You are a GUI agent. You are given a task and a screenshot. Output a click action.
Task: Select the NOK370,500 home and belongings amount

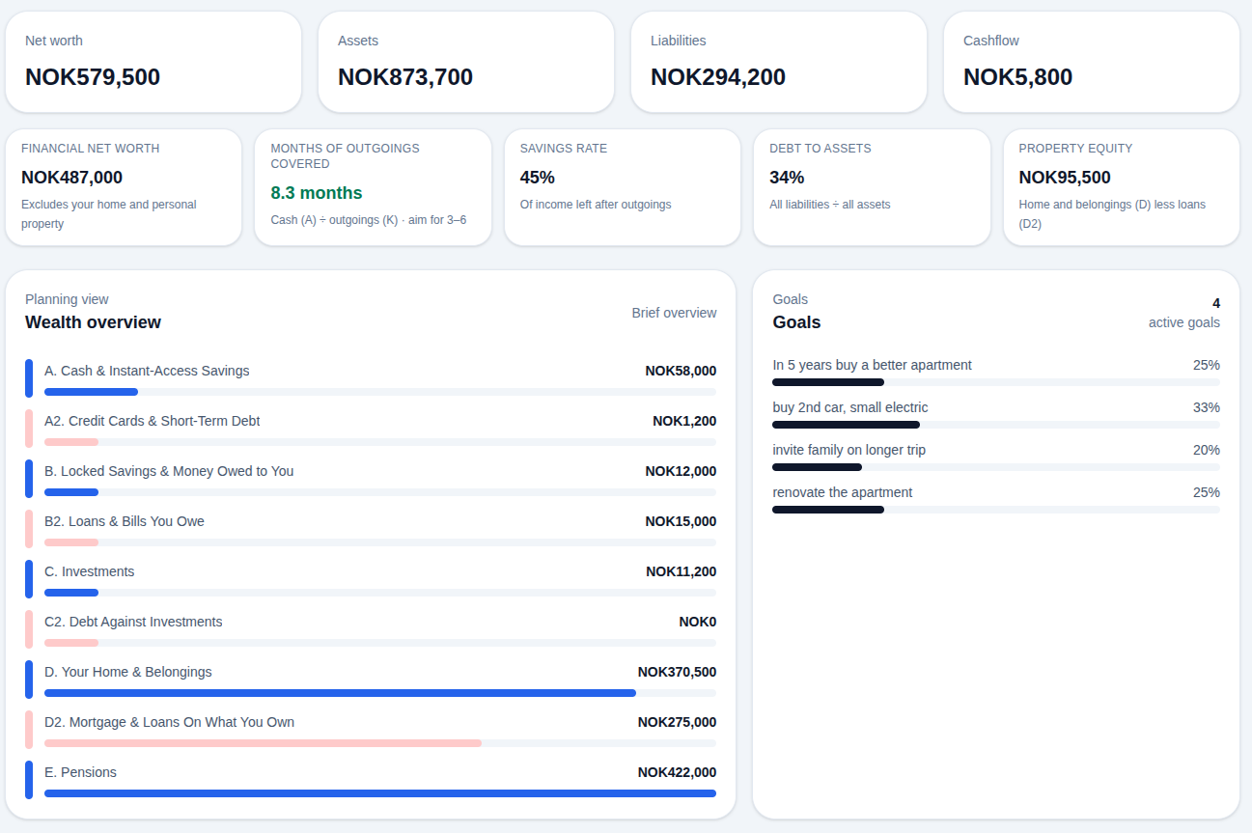coord(677,672)
